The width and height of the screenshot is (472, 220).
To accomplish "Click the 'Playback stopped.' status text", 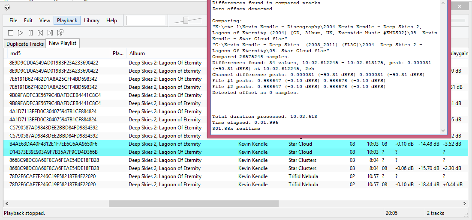I will 24,213.
